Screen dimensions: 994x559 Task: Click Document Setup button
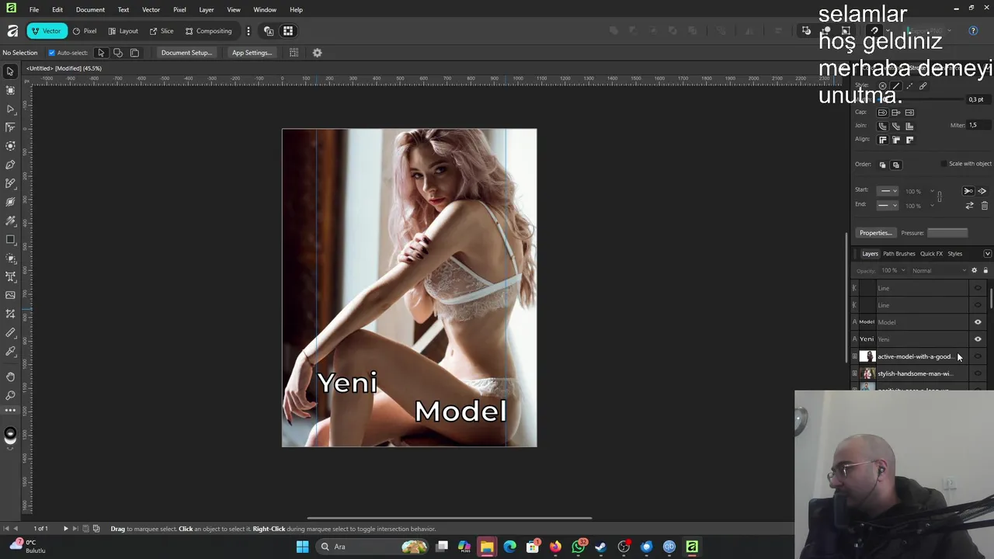click(x=186, y=53)
